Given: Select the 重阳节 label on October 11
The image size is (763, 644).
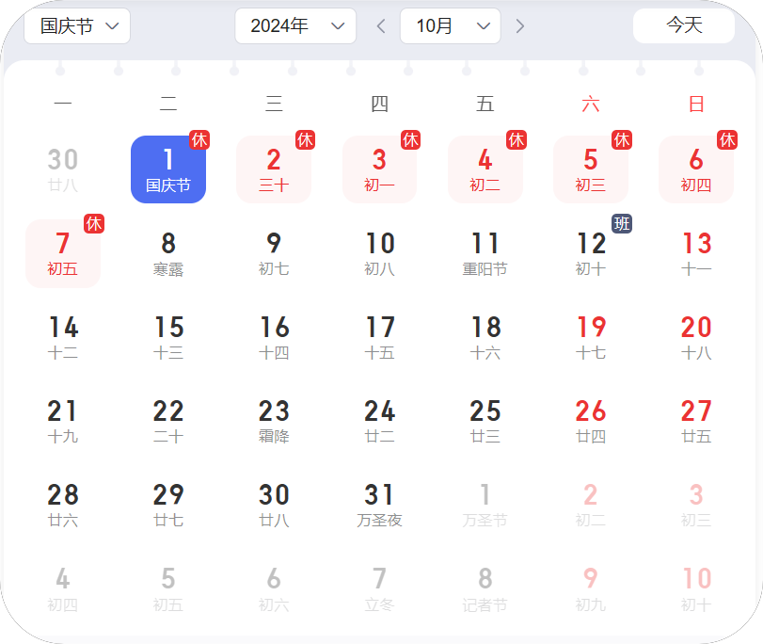Looking at the screenshot, I should click(485, 267).
